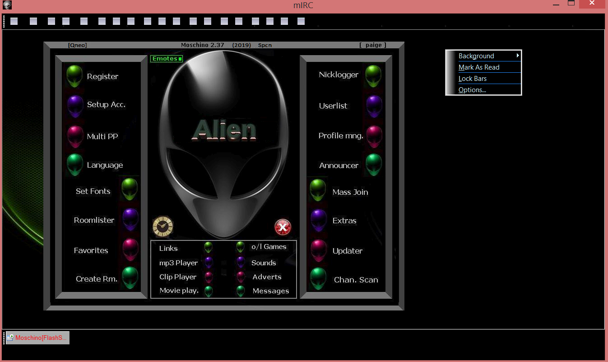Screen dimensions: 608x362
Task: Launch Clip Player with its small pink icon
Action: tap(209, 277)
